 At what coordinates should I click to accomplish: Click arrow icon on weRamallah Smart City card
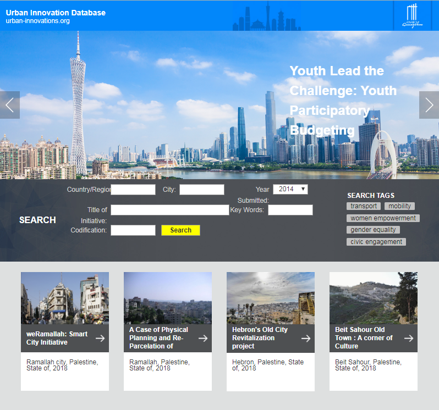[x=100, y=338]
